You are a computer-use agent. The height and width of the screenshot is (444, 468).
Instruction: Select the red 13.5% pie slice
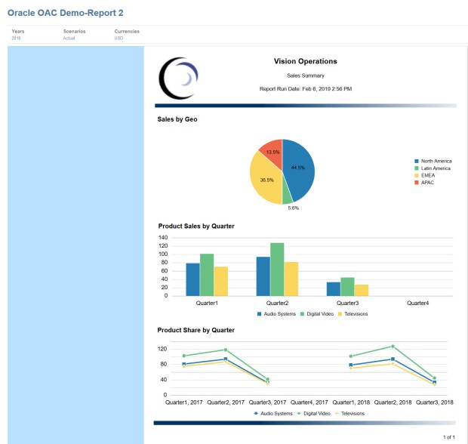pyautogui.click(x=272, y=150)
